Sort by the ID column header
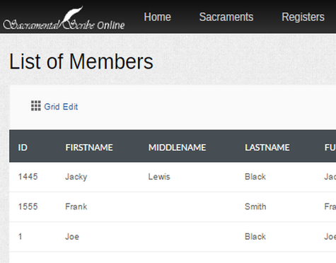The image size is (336, 263). click(23, 148)
